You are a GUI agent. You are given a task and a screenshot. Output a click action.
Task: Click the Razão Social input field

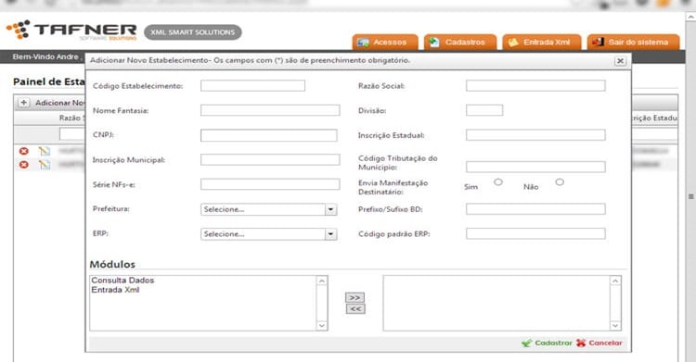click(535, 85)
